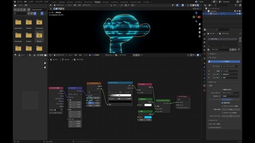Expand the ボリューム volume panel
This screenshot has width=255, height=143.
pyautogui.click(x=213, y=82)
